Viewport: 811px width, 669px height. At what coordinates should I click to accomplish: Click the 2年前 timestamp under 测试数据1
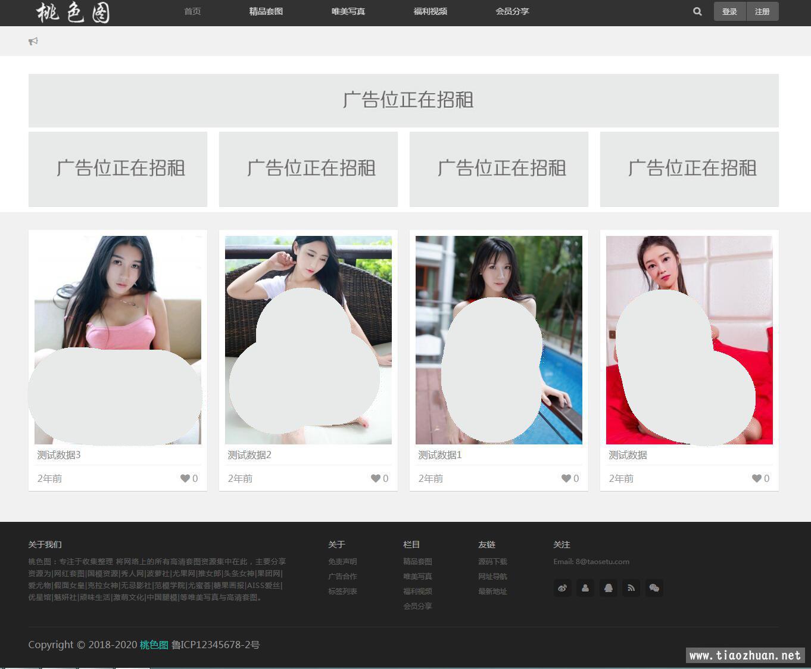tap(431, 478)
